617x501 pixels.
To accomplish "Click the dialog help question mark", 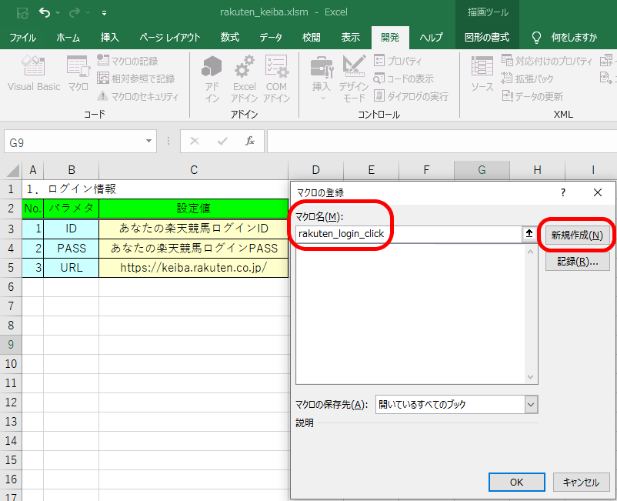I will click(x=563, y=192).
